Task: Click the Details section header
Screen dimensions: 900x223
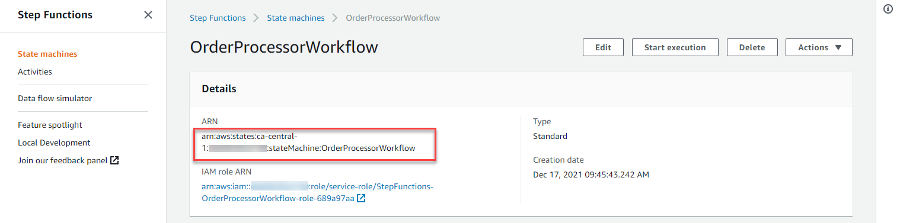Action: (x=219, y=89)
